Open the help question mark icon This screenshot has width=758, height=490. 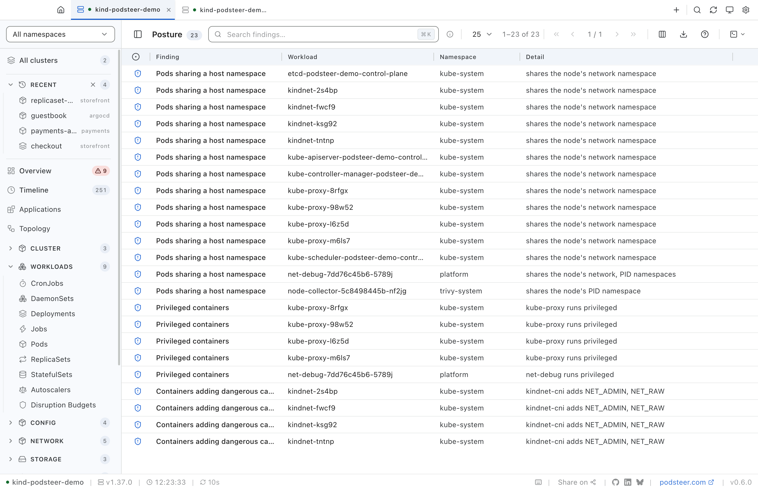pyautogui.click(x=705, y=34)
